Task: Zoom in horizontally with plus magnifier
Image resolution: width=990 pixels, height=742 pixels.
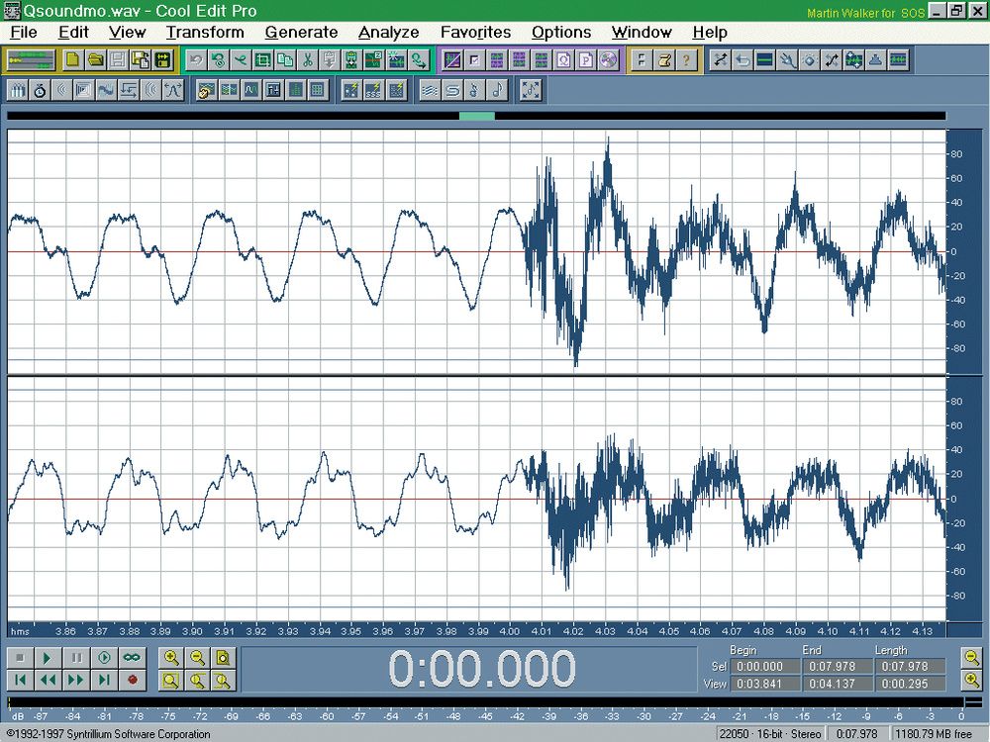Action: tap(171, 658)
